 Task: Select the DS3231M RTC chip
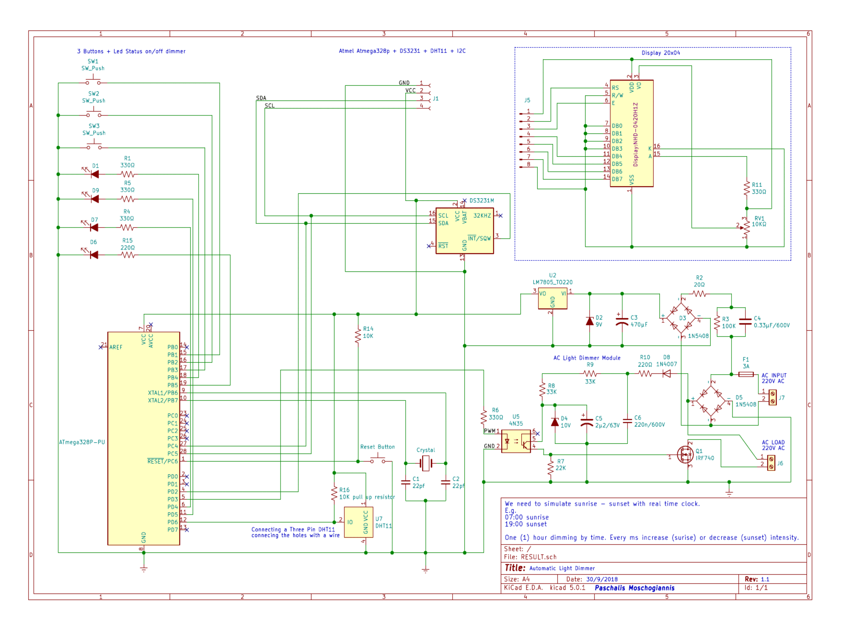point(464,231)
